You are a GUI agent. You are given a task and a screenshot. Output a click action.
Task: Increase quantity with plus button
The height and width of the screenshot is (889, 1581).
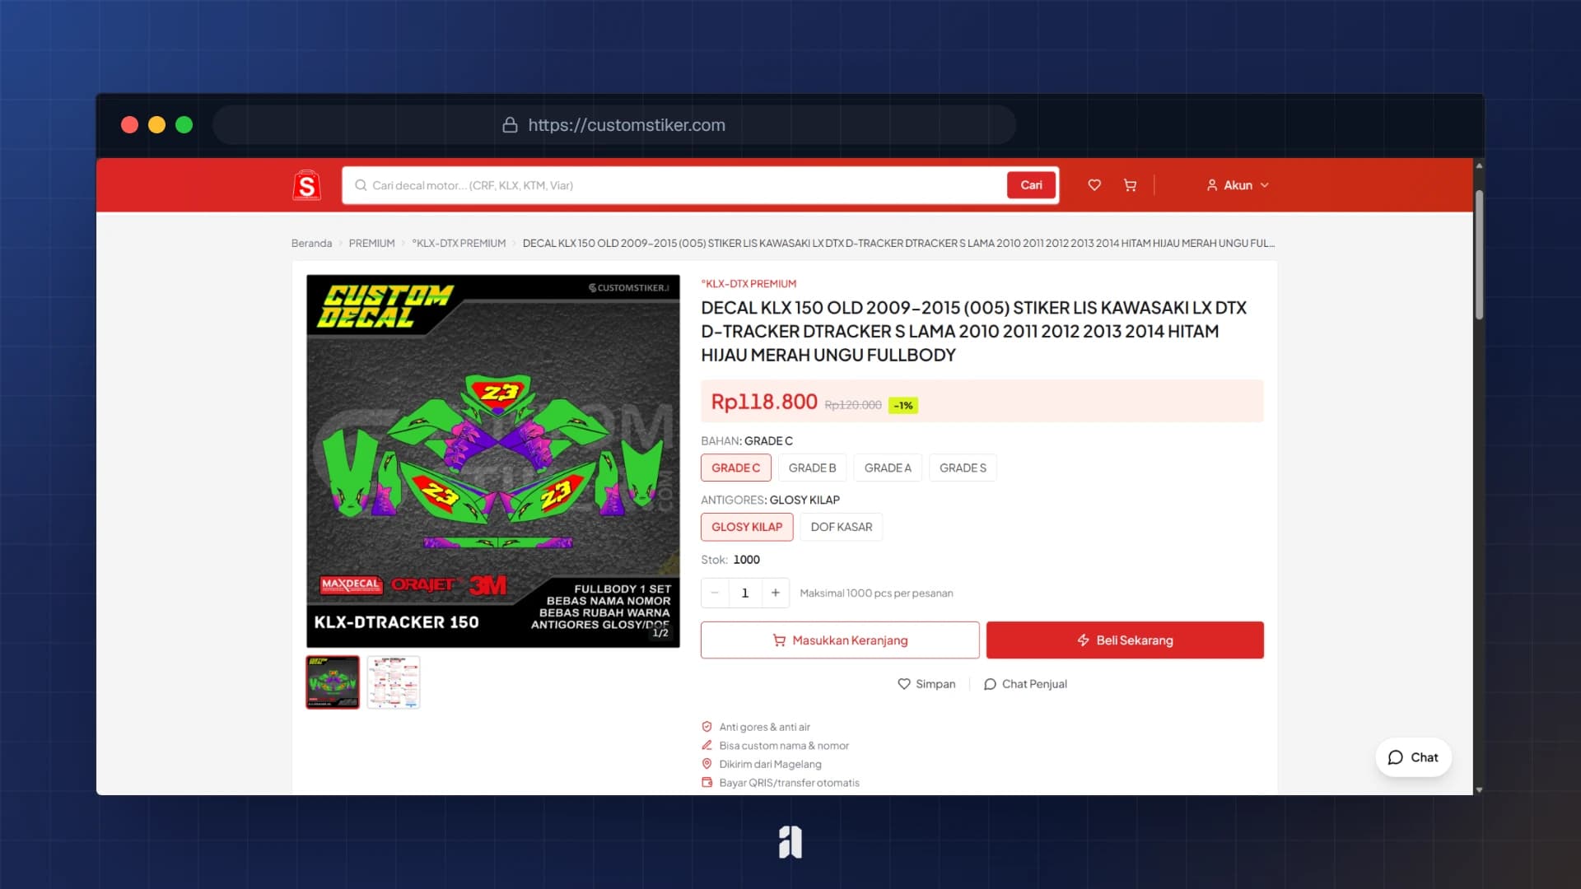tap(775, 593)
